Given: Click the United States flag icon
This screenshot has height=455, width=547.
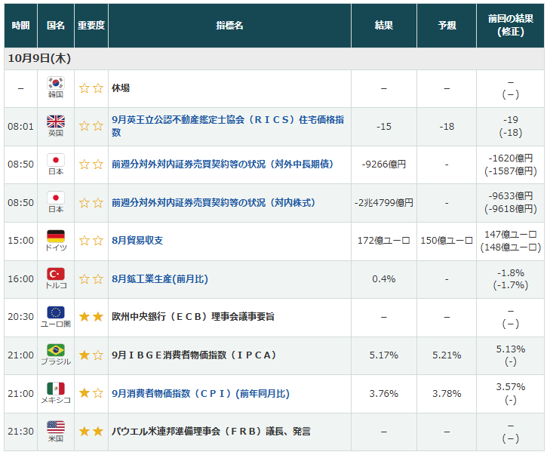Looking at the screenshot, I should coord(56,426).
